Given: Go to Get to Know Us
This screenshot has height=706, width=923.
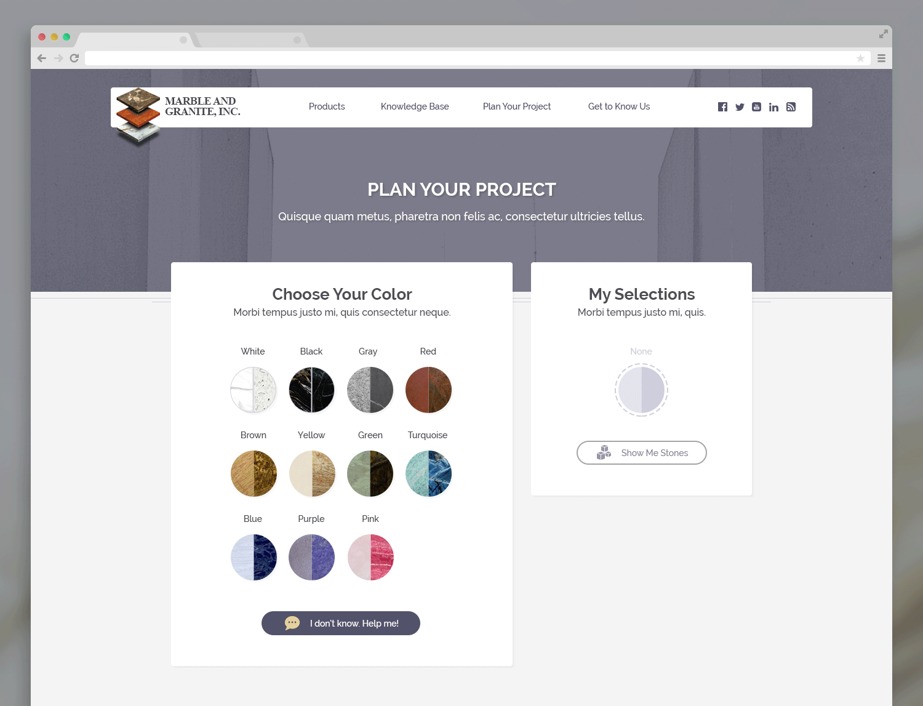Looking at the screenshot, I should (619, 106).
